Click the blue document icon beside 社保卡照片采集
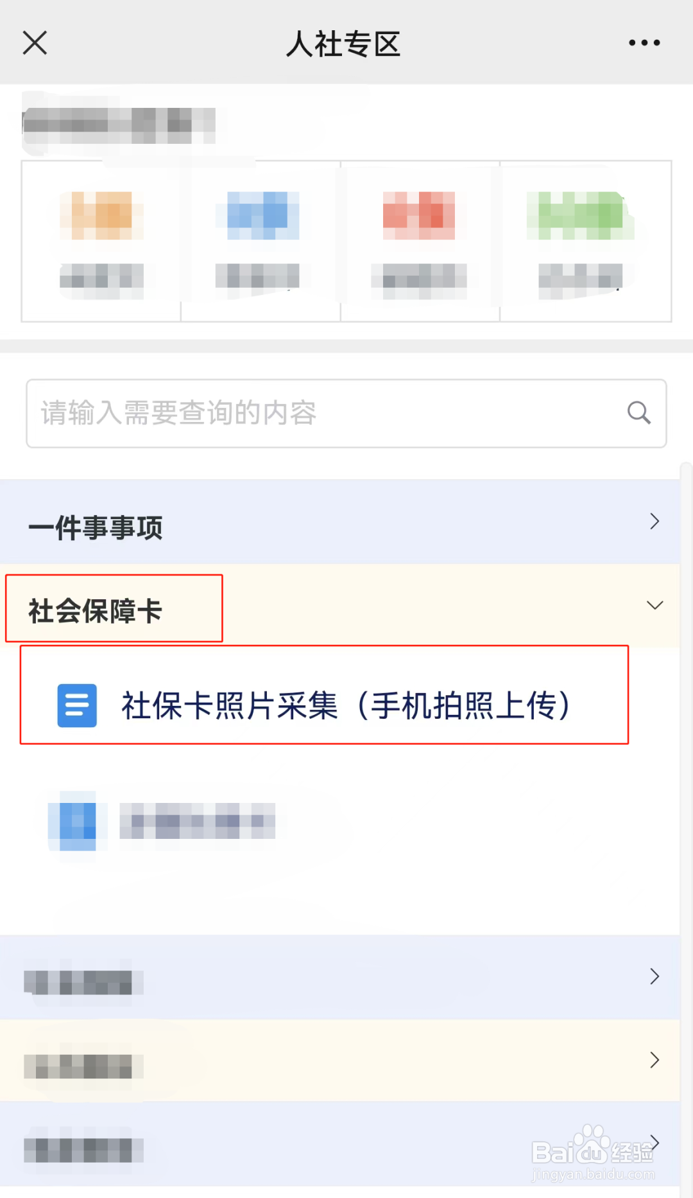Viewport: 693px width, 1198px height. [x=77, y=705]
